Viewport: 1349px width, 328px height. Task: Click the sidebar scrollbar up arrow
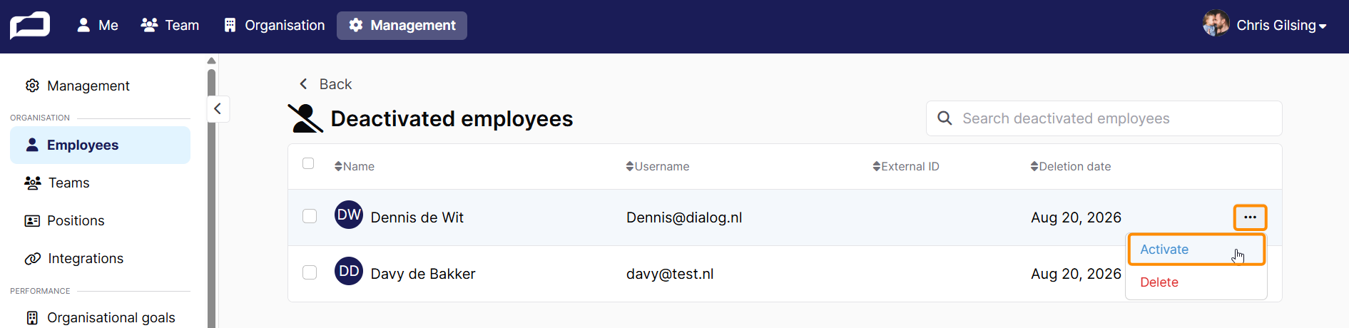[211, 61]
